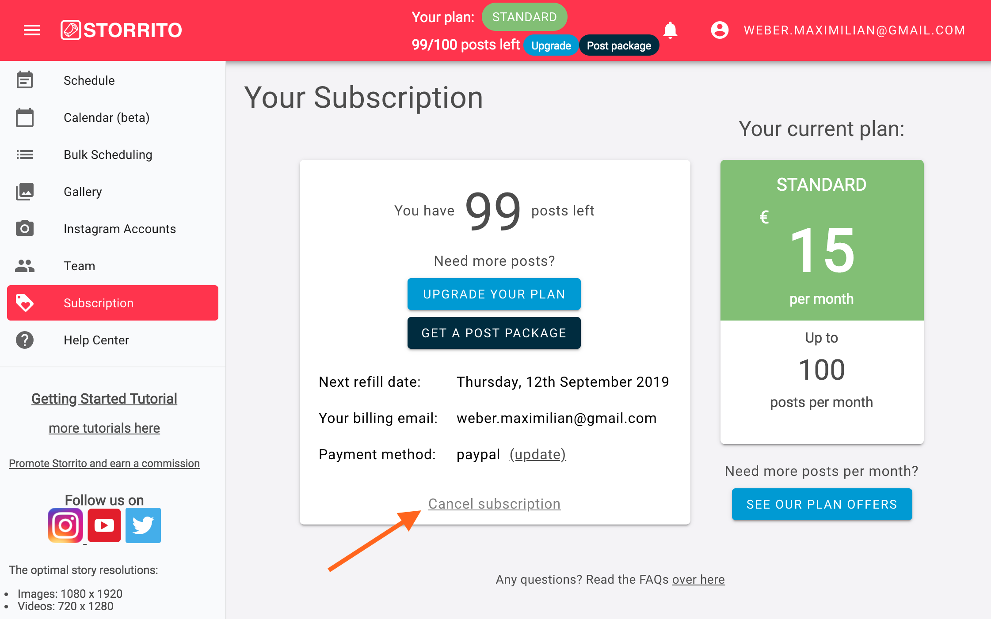Open the FAQs over here link
Image resolution: width=991 pixels, height=619 pixels.
click(x=698, y=579)
